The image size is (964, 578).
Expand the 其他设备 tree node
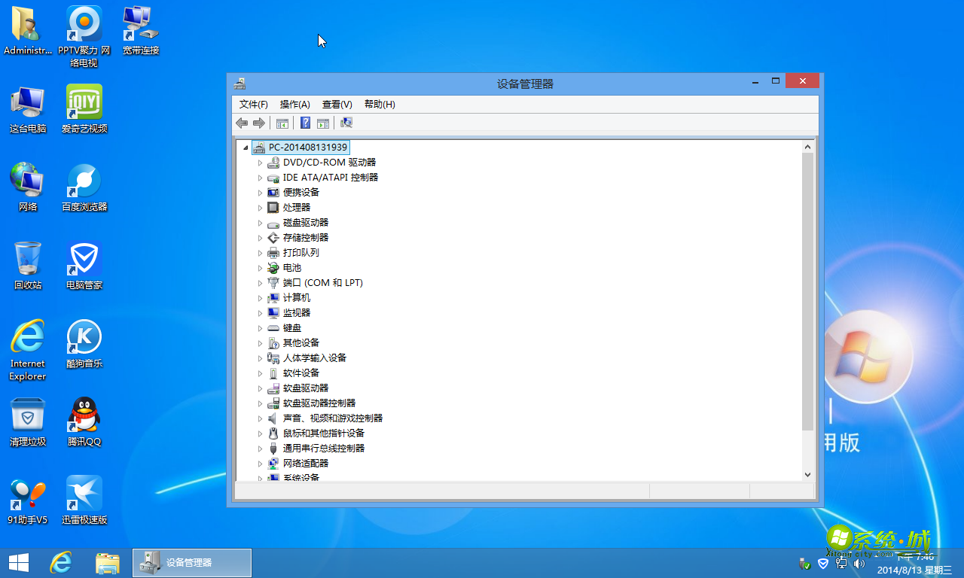click(260, 342)
